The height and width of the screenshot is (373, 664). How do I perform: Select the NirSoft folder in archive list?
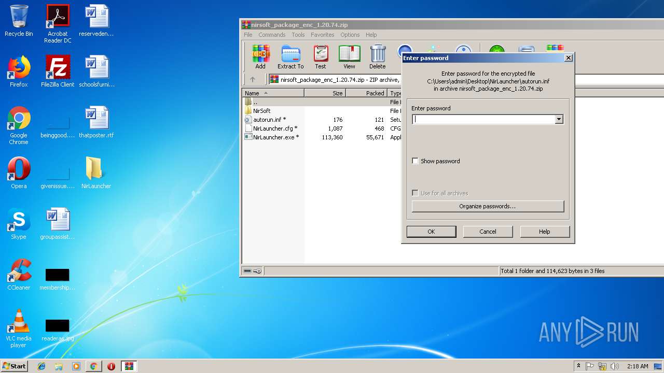pyautogui.click(x=261, y=111)
